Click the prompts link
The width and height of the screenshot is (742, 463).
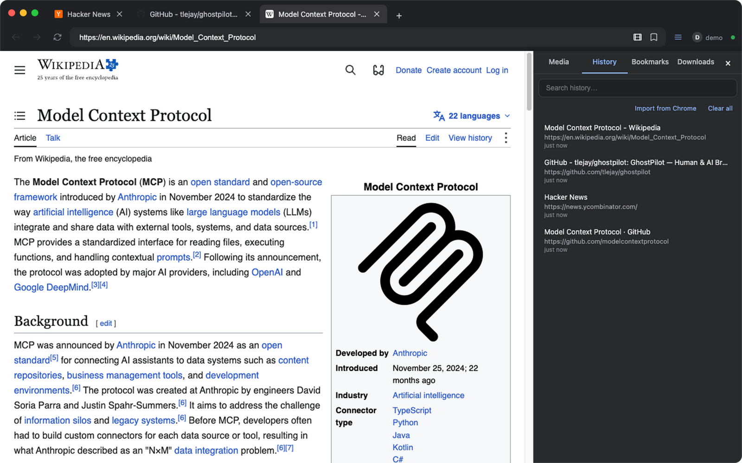click(x=173, y=257)
